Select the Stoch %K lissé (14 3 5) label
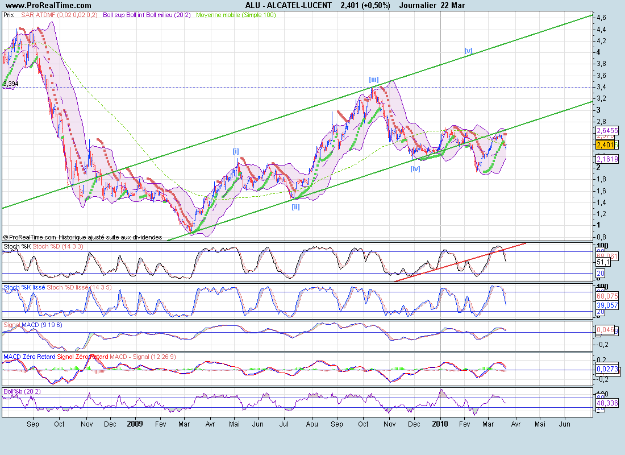625x455 pixels. [x=57, y=287]
